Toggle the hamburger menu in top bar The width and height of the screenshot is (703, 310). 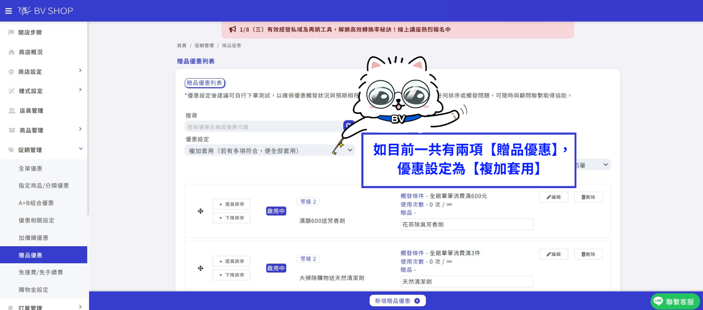point(8,11)
